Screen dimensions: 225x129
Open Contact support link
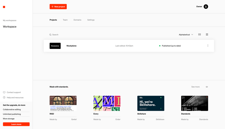pyautogui.click(x=14, y=92)
